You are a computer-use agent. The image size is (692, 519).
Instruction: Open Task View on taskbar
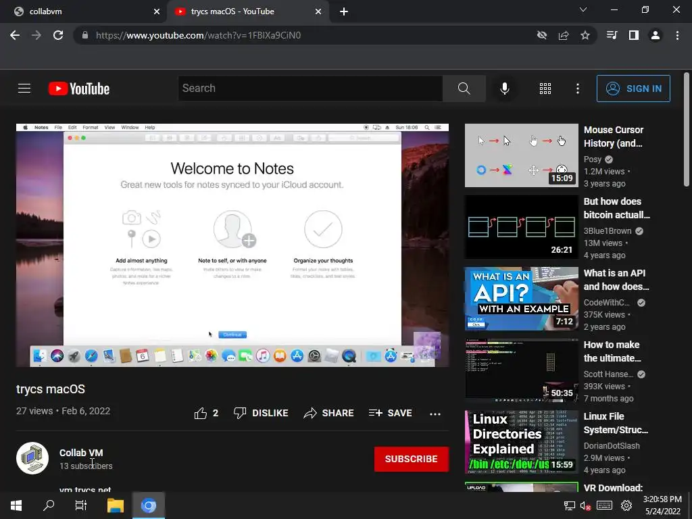click(81, 505)
